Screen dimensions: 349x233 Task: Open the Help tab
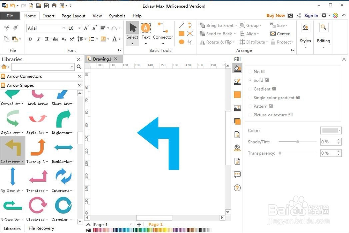click(x=137, y=16)
